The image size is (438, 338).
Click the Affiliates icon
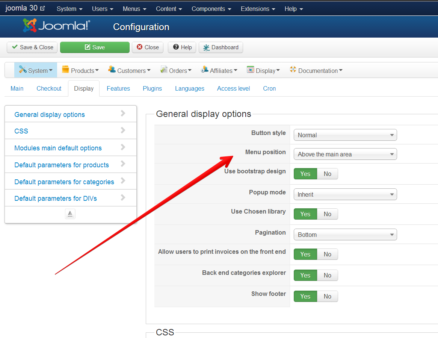point(205,70)
